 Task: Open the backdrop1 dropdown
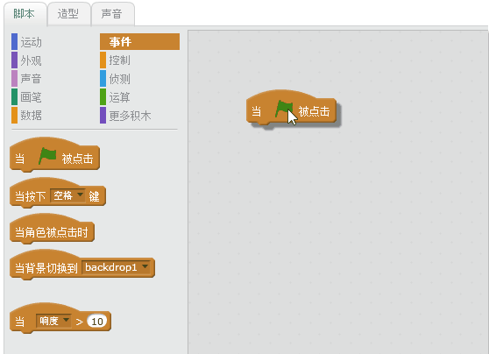coord(116,267)
